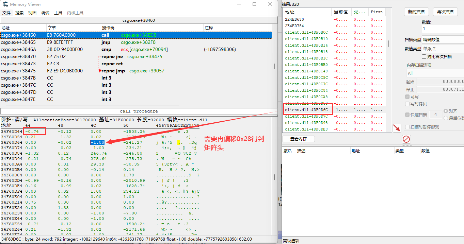Screen dimensions: 464x244
Task: Select the csgo.exe+38475 repne jmp row
Action: tap(136, 71)
